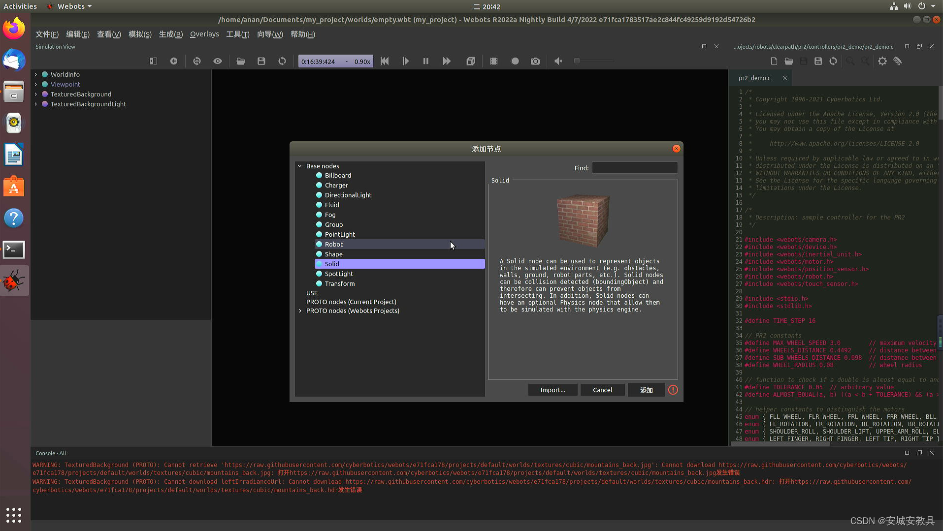
Task: Click the add node plus icon in toolbar
Action: (x=174, y=61)
